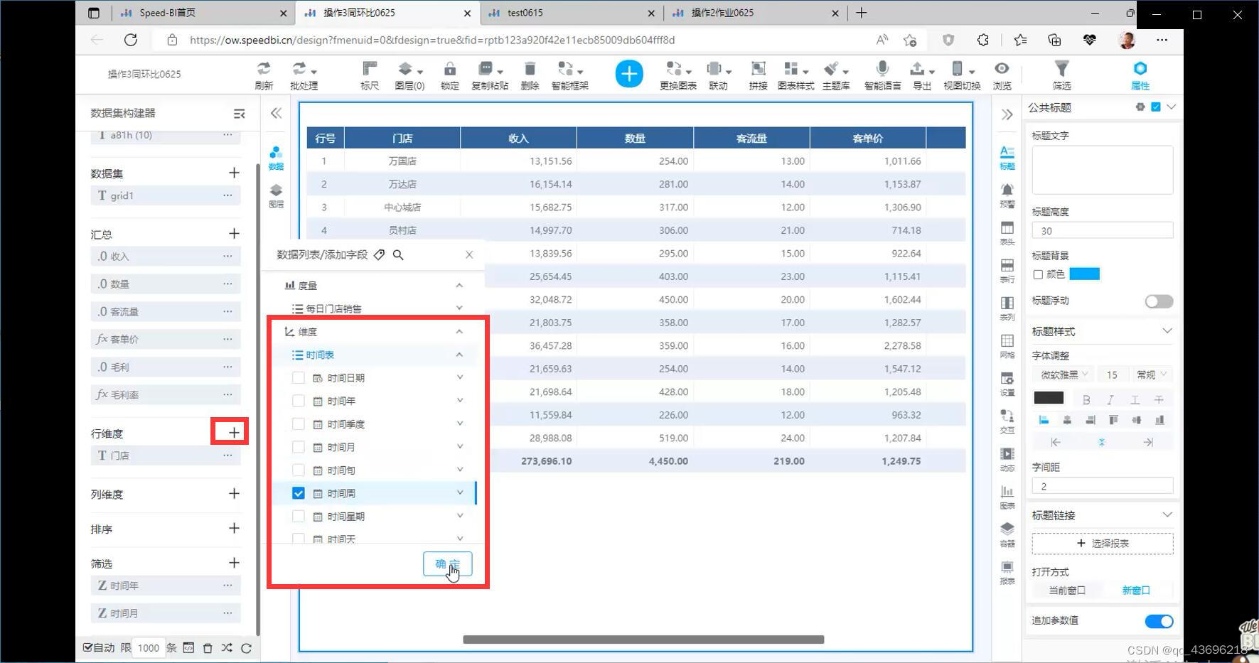Collapse the left panel with double-chevron

tap(276, 113)
